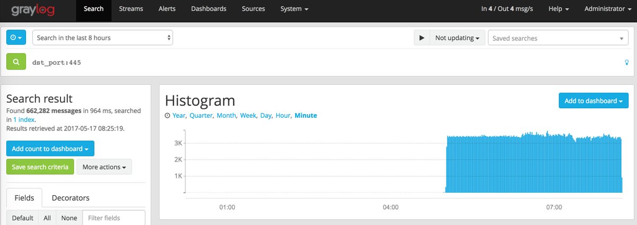Expand the More actions dropdown
This screenshot has height=225, width=637.
tap(104, 167)
